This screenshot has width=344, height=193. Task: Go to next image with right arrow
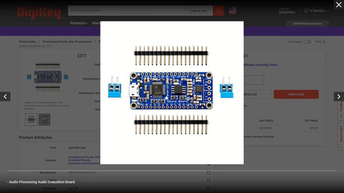click(x=339, y=96)
